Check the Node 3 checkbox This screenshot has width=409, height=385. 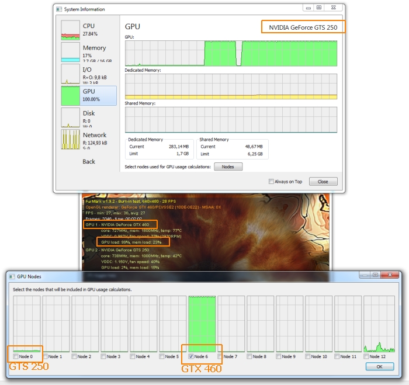103,356
